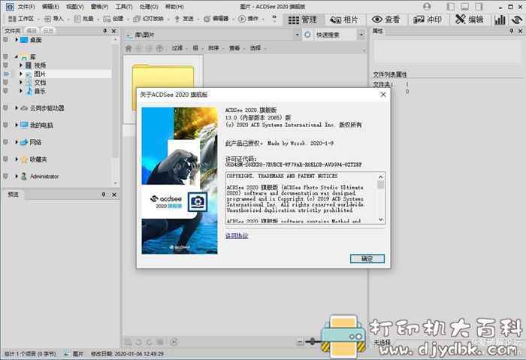Expand the Desktop tree node
This screenshot has width=526, height=360.
(x=16, y=40)
